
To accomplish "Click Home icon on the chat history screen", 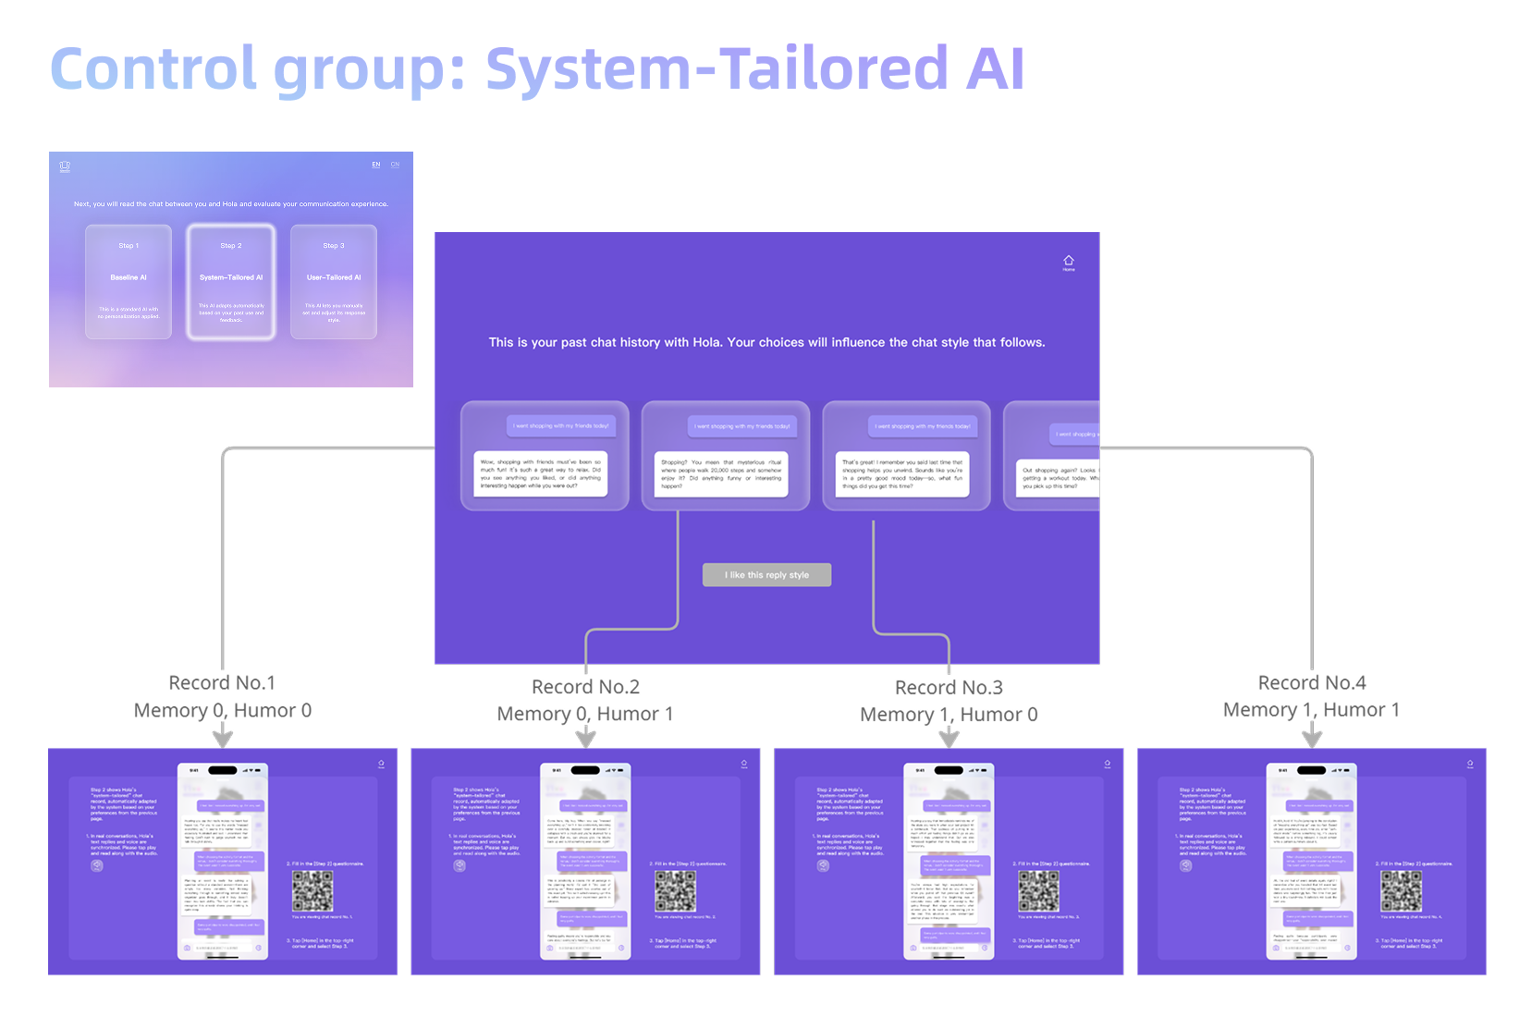I will (1069, 263).
